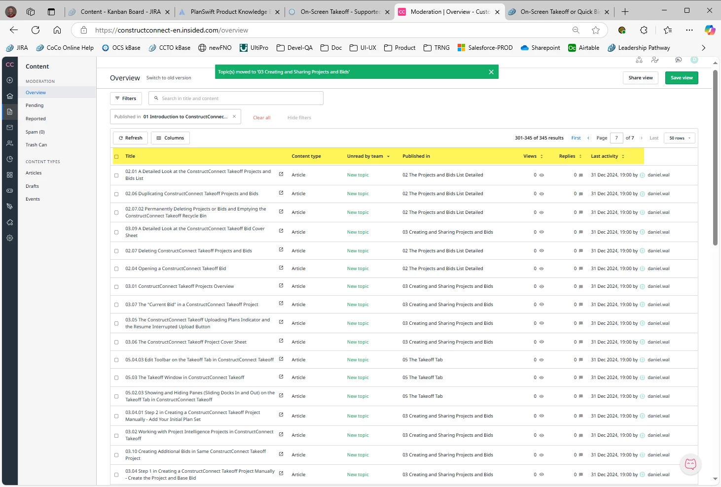Click 'Switch to old version' link
The width and height of the screenshot is (721, 487).
pos(169,78)
